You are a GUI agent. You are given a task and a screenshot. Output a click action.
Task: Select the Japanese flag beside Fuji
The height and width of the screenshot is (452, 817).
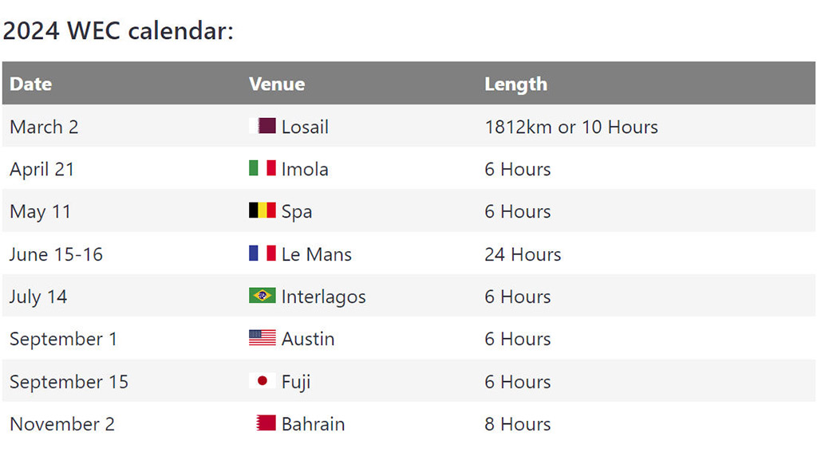[262, 381]
